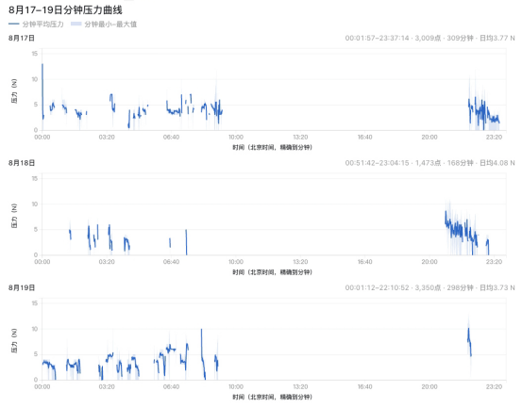Click the blue line icon in legend
Viewport: 522px width, 408px height.
point(13,24)
